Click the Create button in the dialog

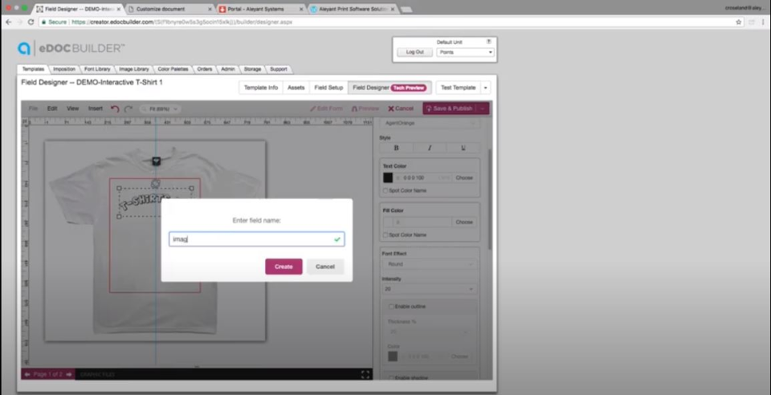pos(284,267)
